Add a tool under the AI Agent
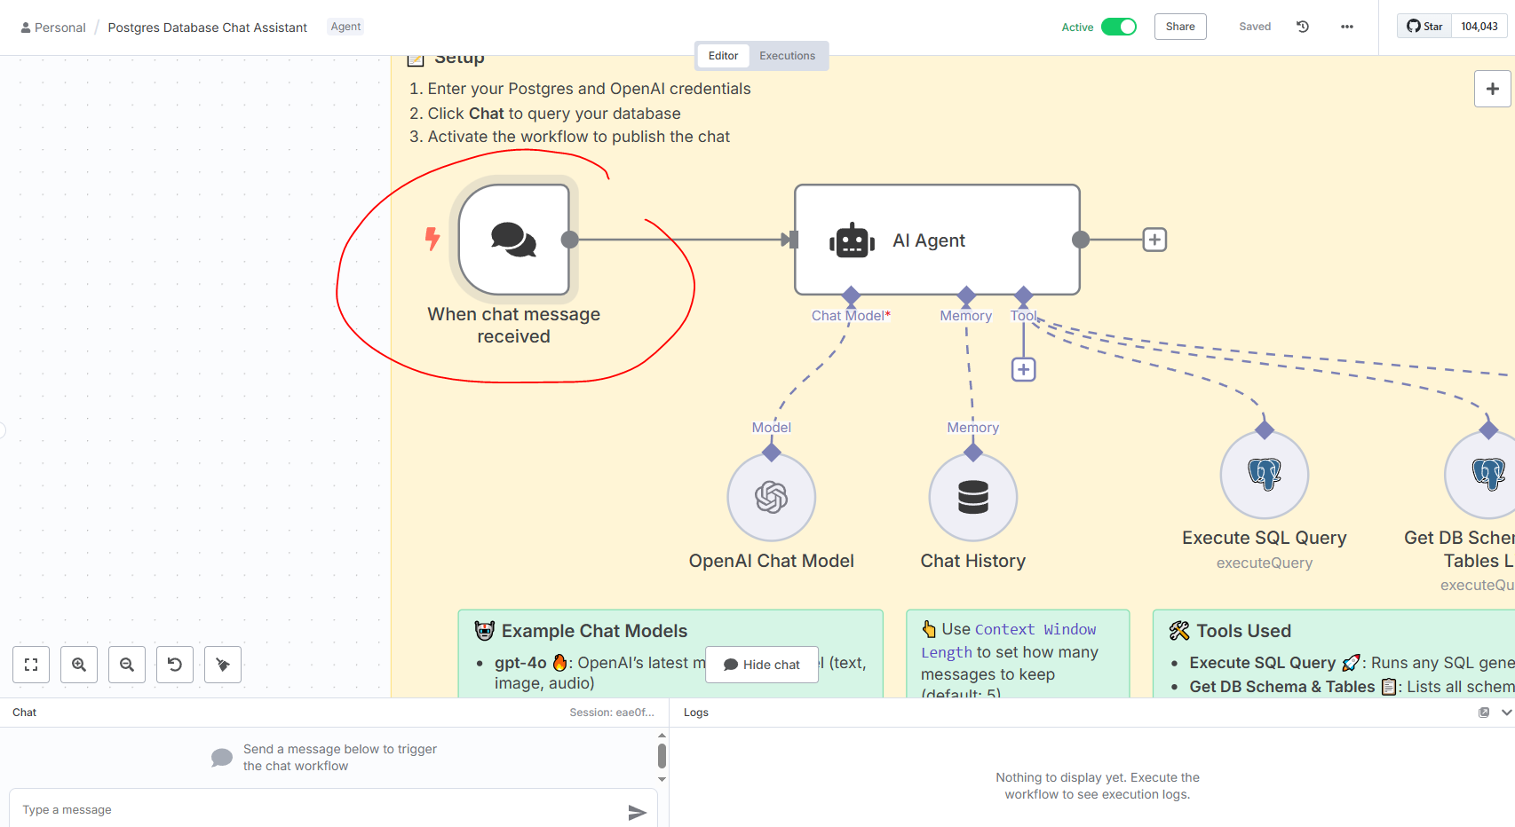The image size is (1515, 827). pos(1022,368)
